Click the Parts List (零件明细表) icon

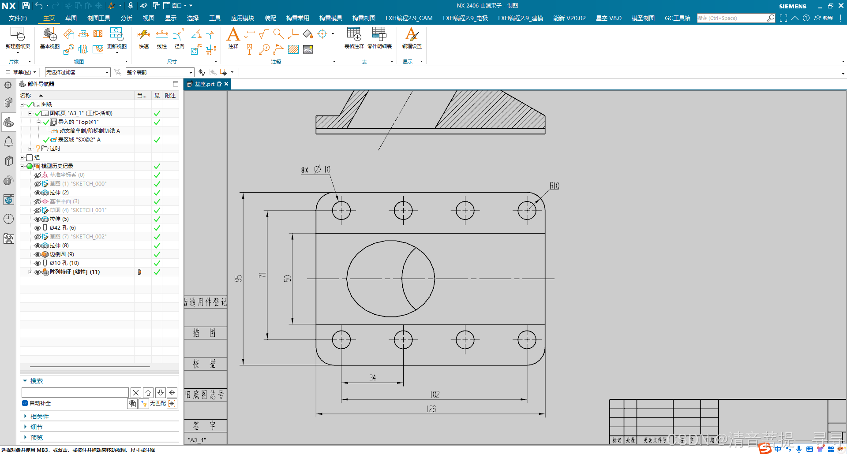(x=379, y=34)
